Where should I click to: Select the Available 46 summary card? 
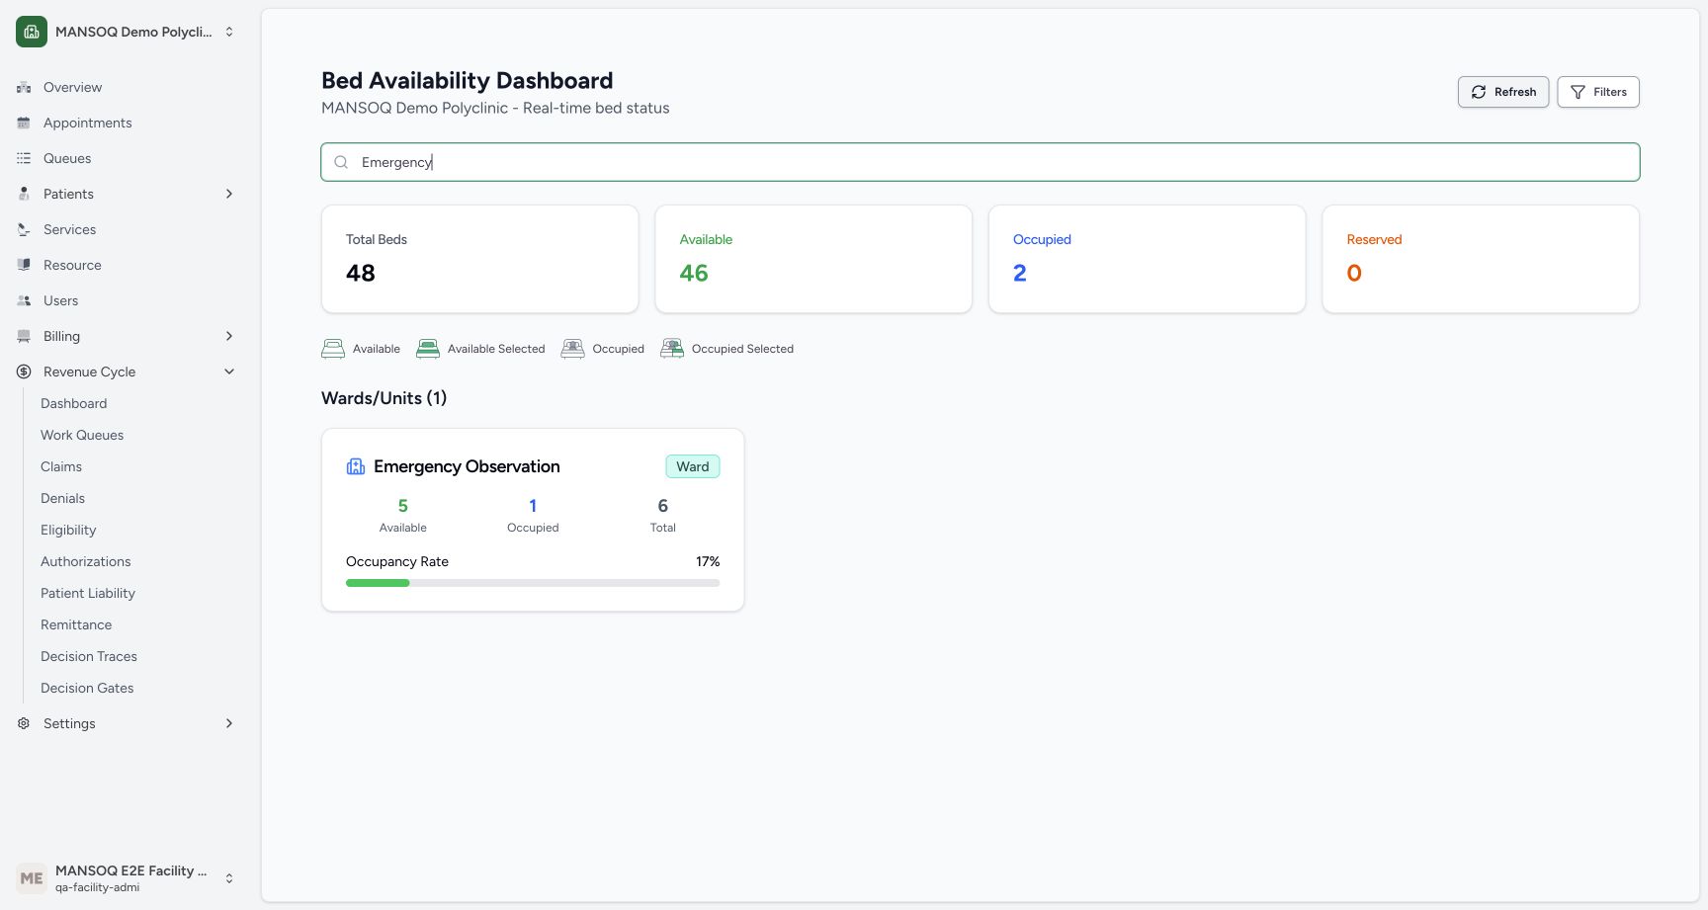[x=813, y=259]
